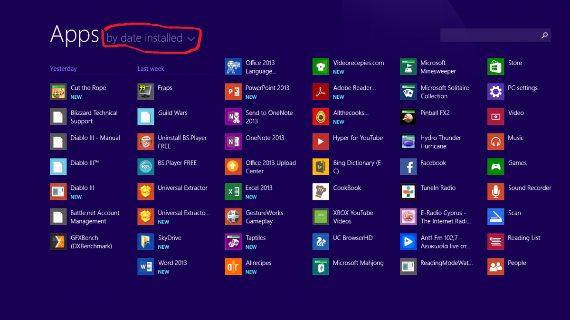Launch the BS.Player FREE icon
570x320 pixels.
coord(145,167)
